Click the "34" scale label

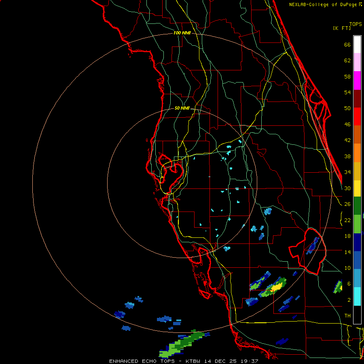pyautogui.click(x=347, y=172)
